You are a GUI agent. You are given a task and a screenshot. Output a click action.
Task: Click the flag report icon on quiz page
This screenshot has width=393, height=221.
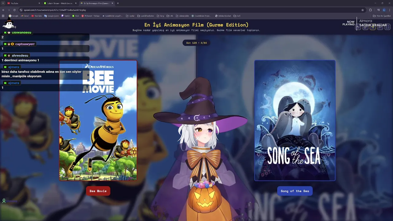point(380,27)
